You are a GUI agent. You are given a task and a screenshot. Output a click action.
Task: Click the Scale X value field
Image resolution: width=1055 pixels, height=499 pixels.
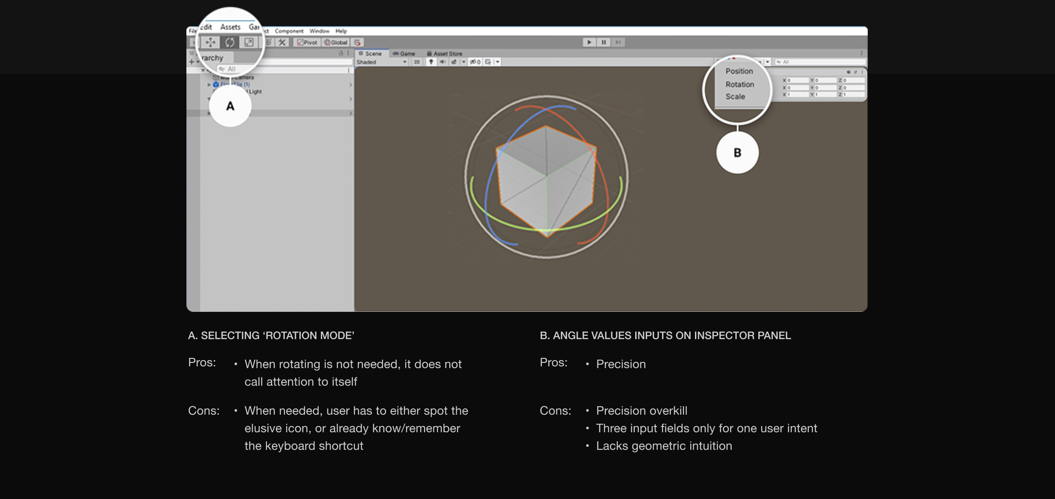coord(798,94)
